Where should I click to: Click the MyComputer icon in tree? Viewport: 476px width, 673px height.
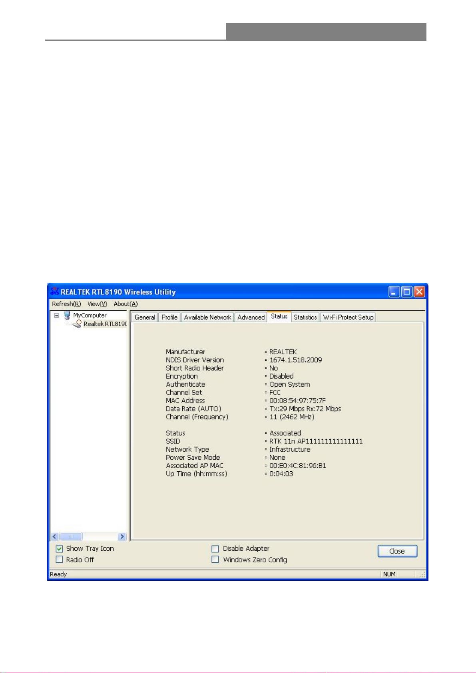pyautogui.click(x=67, y=315)
